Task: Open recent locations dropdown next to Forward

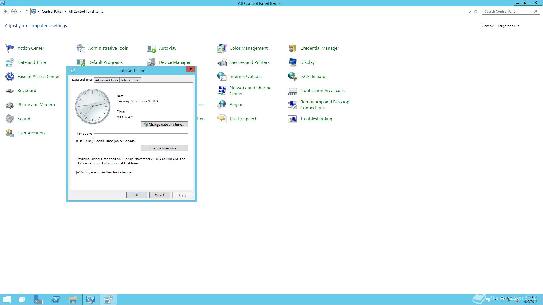Action: [20, 12]
